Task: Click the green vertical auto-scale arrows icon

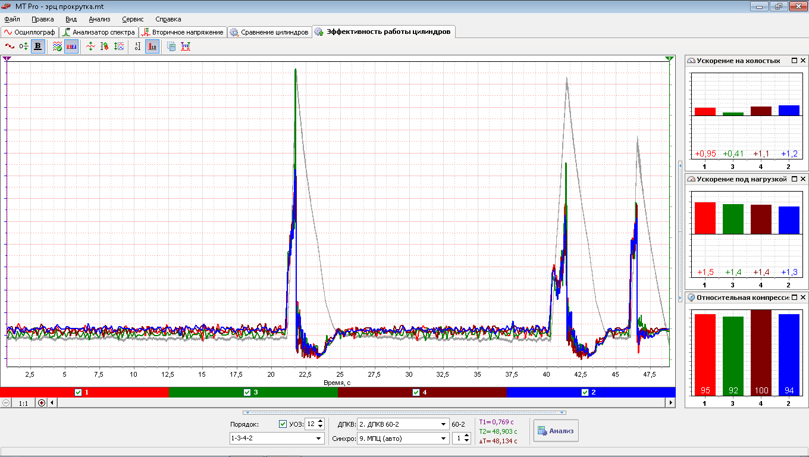Action: 90,46
